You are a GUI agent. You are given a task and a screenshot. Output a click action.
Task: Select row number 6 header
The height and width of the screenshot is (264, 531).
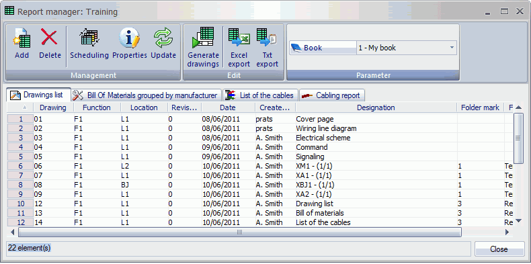(x=20, y=166)
